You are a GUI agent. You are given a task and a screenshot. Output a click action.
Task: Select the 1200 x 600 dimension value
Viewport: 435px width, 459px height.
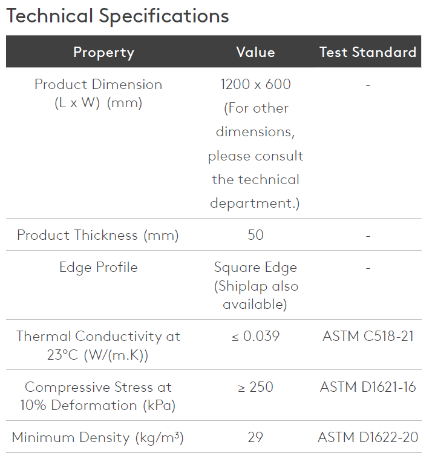point(255,84)
